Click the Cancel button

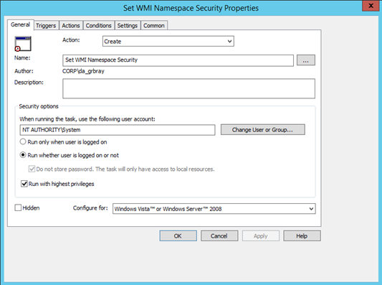(219, 236)
